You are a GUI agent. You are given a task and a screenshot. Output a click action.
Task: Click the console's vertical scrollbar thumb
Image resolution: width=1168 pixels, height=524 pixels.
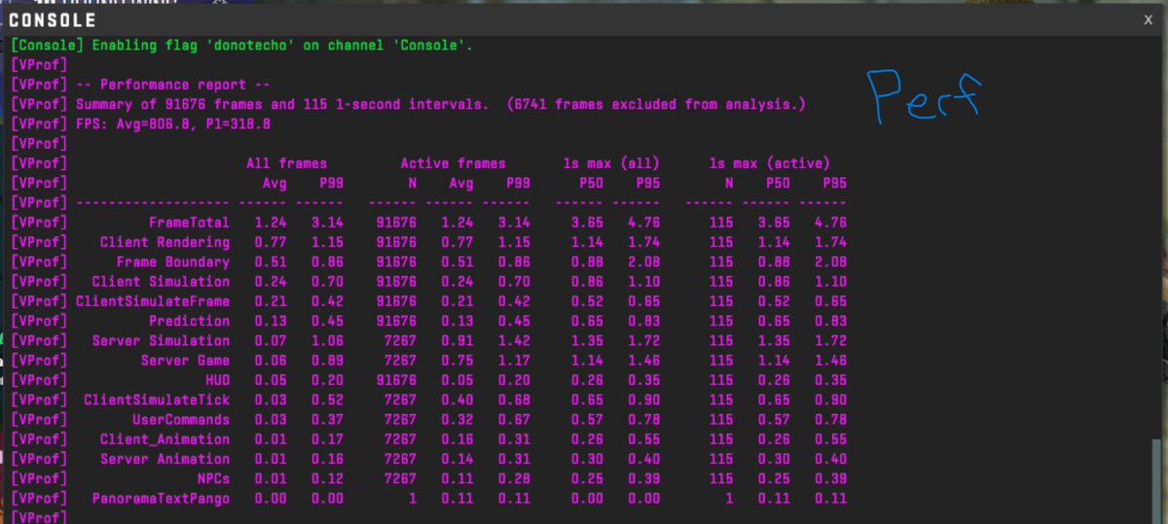click(x=1157, y=480)
